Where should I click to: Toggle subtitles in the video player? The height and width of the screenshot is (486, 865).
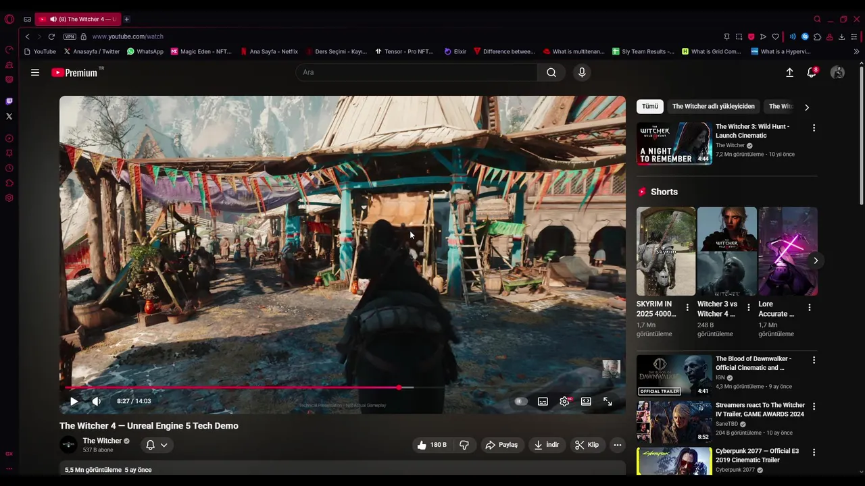pyautogui.click(x=543, y=401)
